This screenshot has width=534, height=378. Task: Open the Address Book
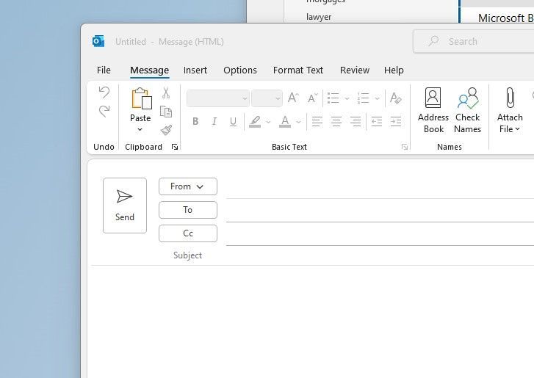433,111
